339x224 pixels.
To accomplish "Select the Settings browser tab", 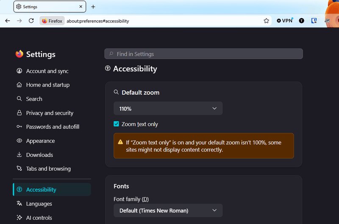I will 50,7.
